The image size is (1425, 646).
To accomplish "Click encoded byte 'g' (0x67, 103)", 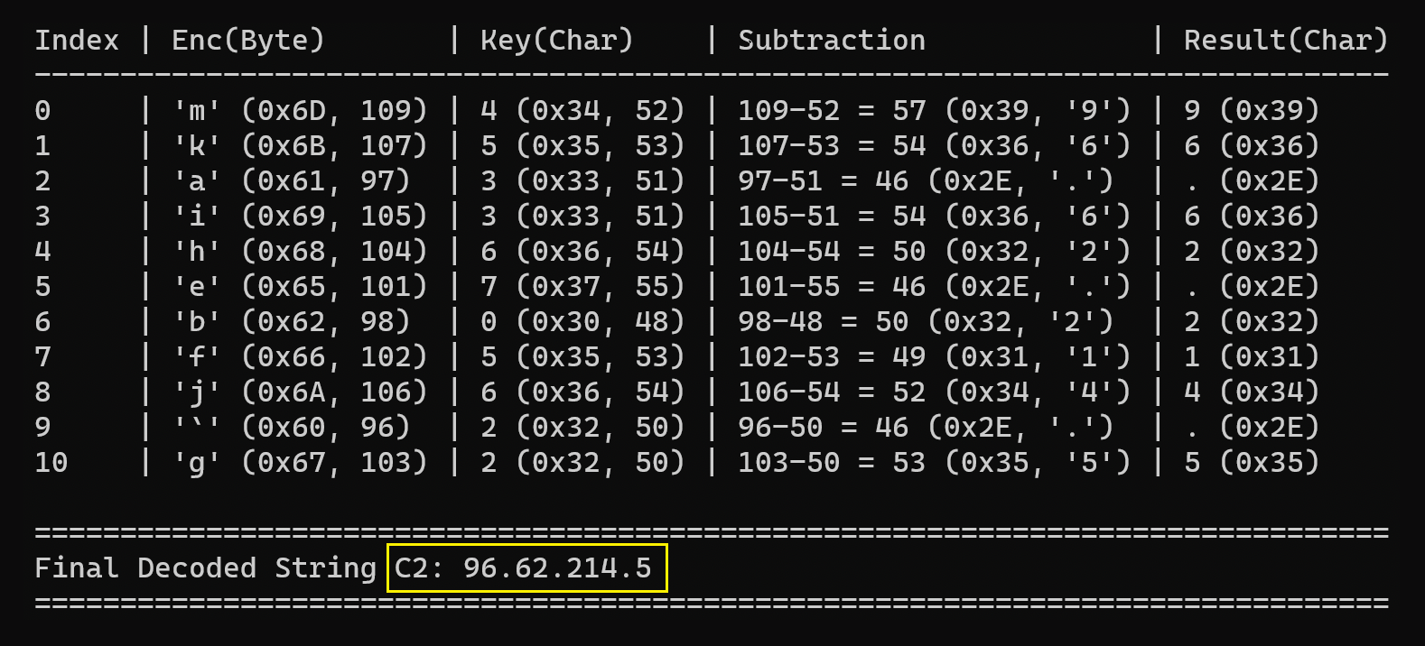I will click(300, 463).
